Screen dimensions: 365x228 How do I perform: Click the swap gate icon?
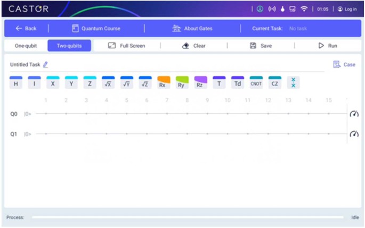(x=293, y=82)
